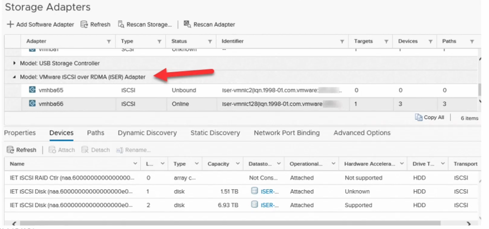Click the vmhba65 adapter icon

(x=32, y=90)
